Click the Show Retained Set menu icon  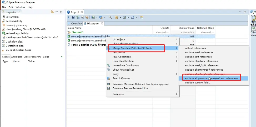[108, 70]
